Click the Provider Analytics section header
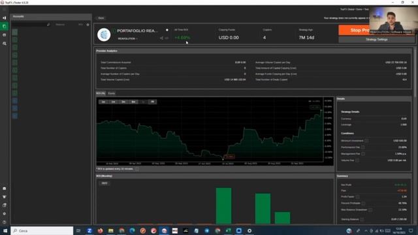418x235 pixels. coord(106,51)
